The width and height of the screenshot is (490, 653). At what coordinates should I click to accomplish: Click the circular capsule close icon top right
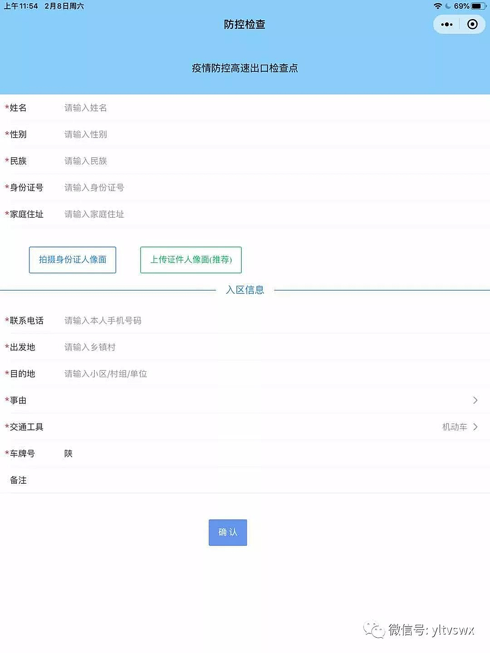point(472,24)
